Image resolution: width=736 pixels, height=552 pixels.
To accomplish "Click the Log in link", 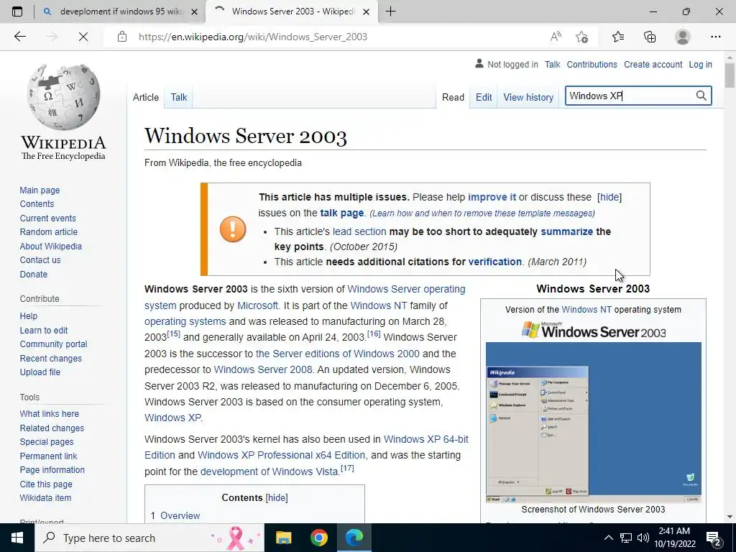I will (x=700, y=64).
